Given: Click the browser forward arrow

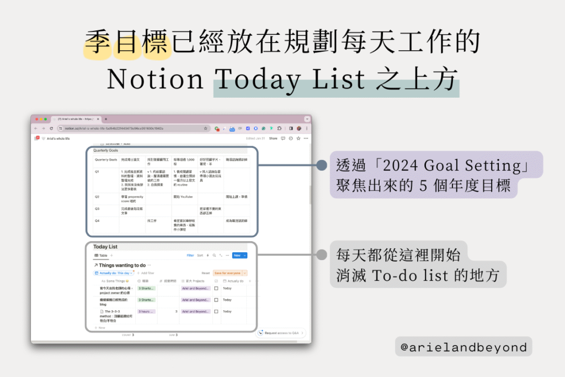Looking at the screenshot, I should click(43, 129).
